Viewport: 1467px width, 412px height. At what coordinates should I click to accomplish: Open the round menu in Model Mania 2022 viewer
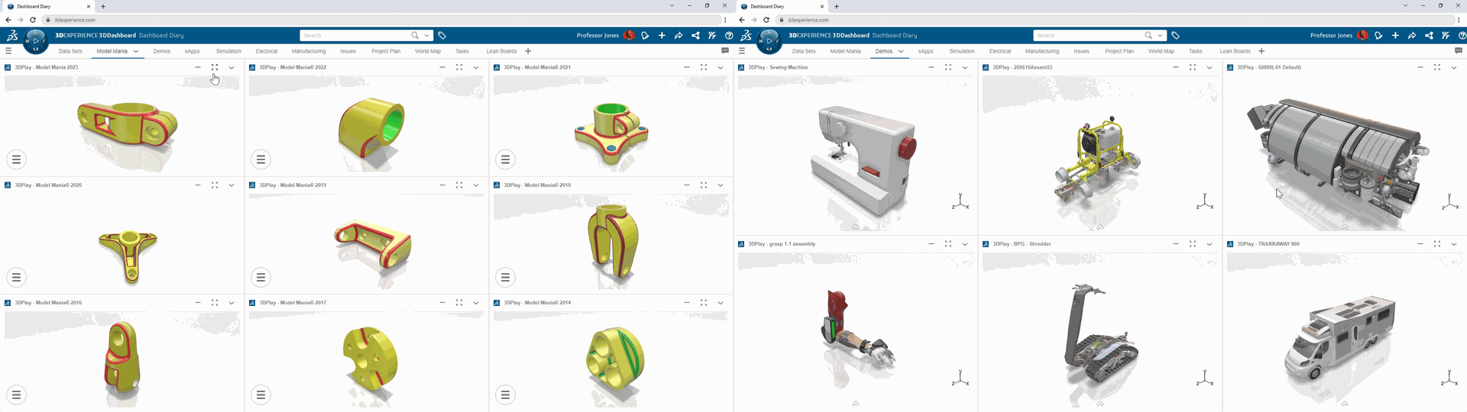click(x=261, y=159)
